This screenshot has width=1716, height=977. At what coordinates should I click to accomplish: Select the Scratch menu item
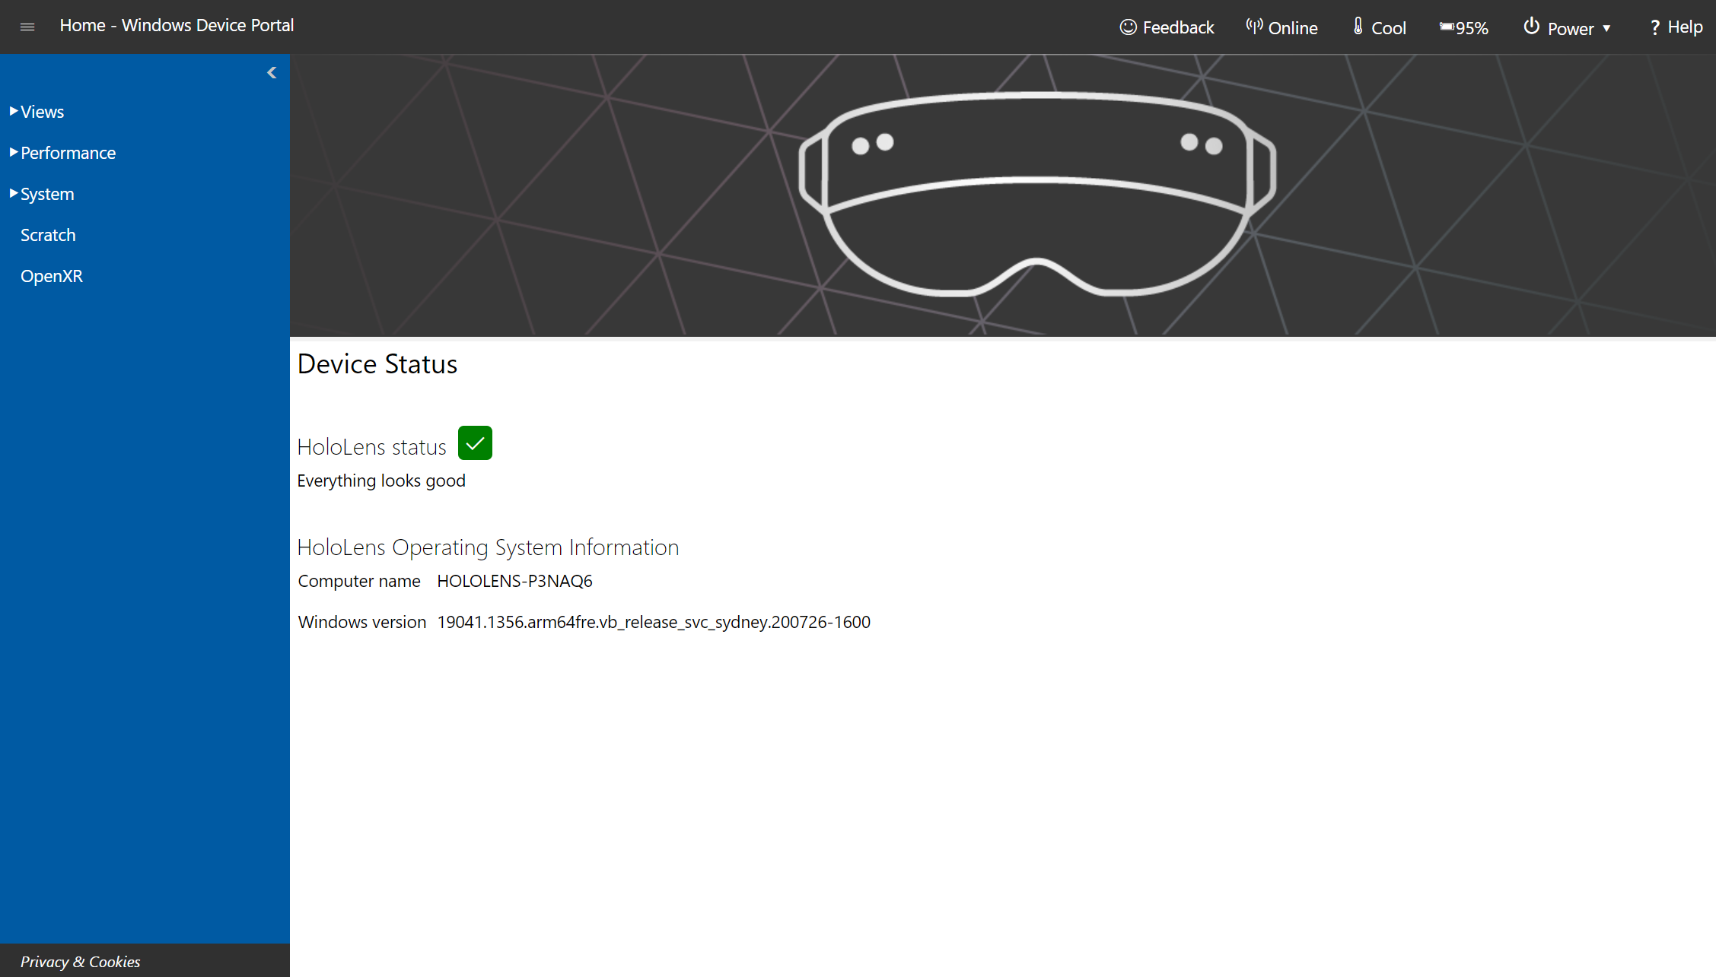pos(47,234)
